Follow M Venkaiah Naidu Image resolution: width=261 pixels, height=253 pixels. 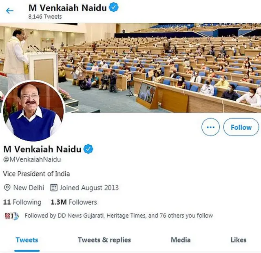point(241,127)
